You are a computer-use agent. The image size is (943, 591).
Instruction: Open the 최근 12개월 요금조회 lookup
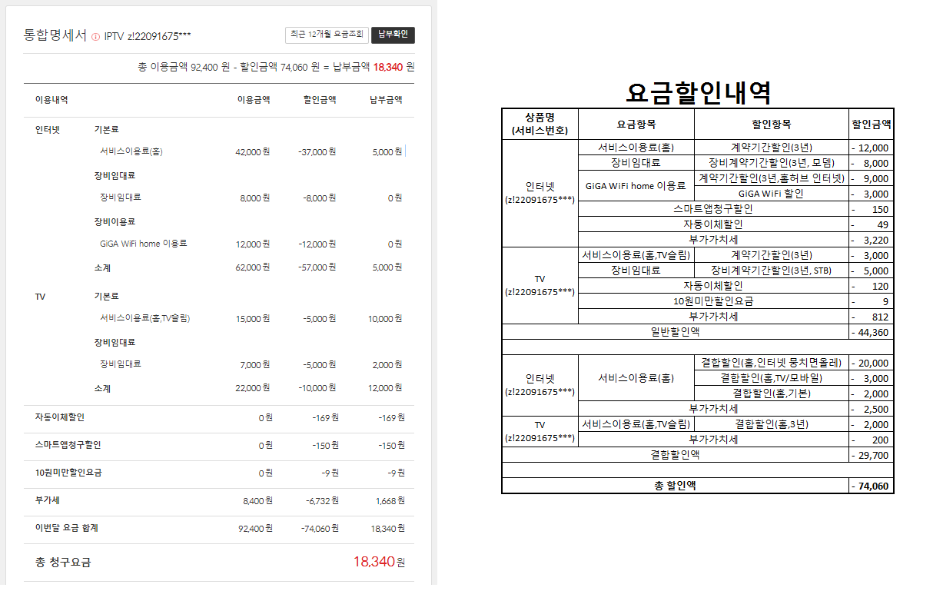(x=327, y=35)
